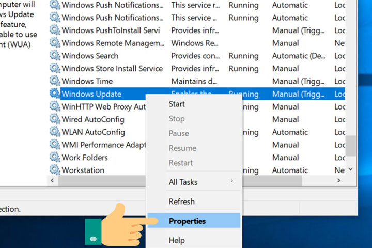Click gear icon beside Windows Update

coord(55,94)
